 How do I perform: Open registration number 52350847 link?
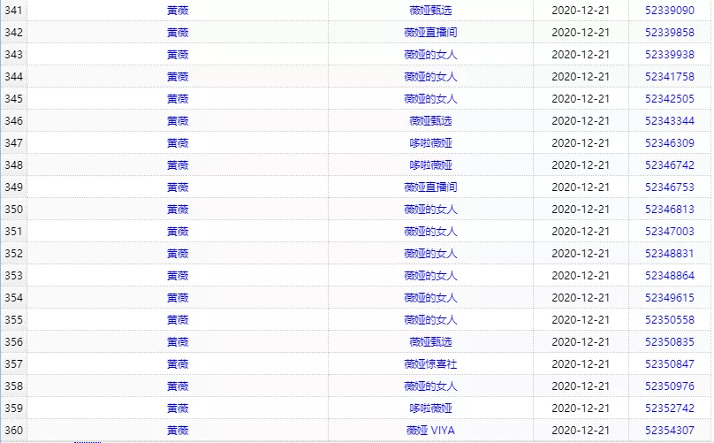tap(670, 364)
